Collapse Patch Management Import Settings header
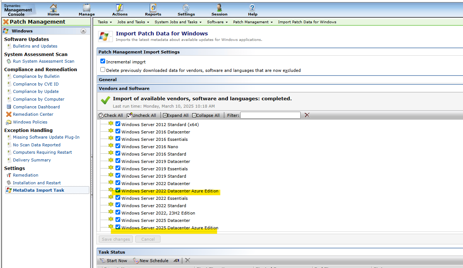 coord(280,52)
